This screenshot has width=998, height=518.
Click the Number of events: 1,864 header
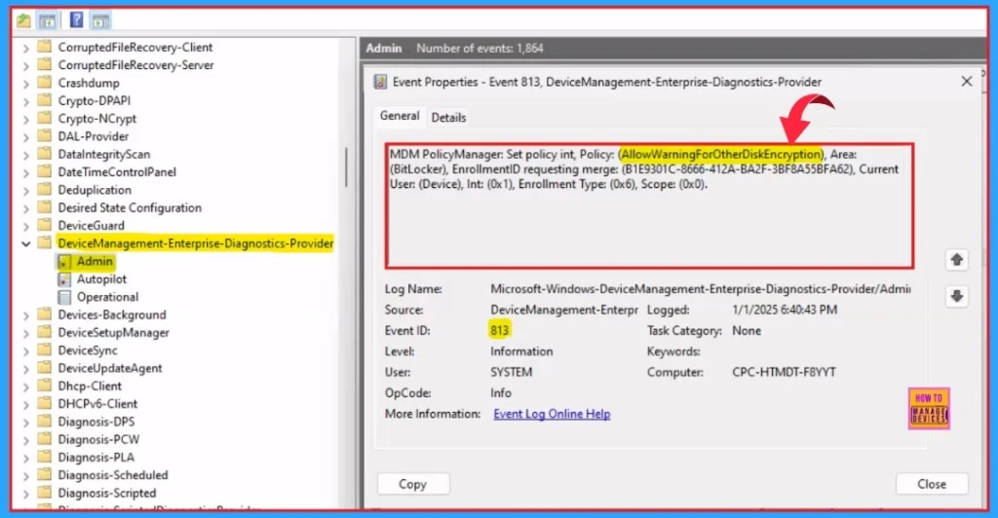pos(480,49)
